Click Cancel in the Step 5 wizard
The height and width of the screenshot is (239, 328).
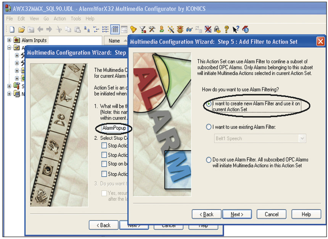click(x=272, y=214)
